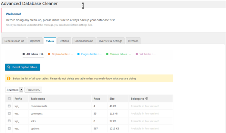Click the Size column header
Screen dimensions: 226x133
(x=112, y=99)
